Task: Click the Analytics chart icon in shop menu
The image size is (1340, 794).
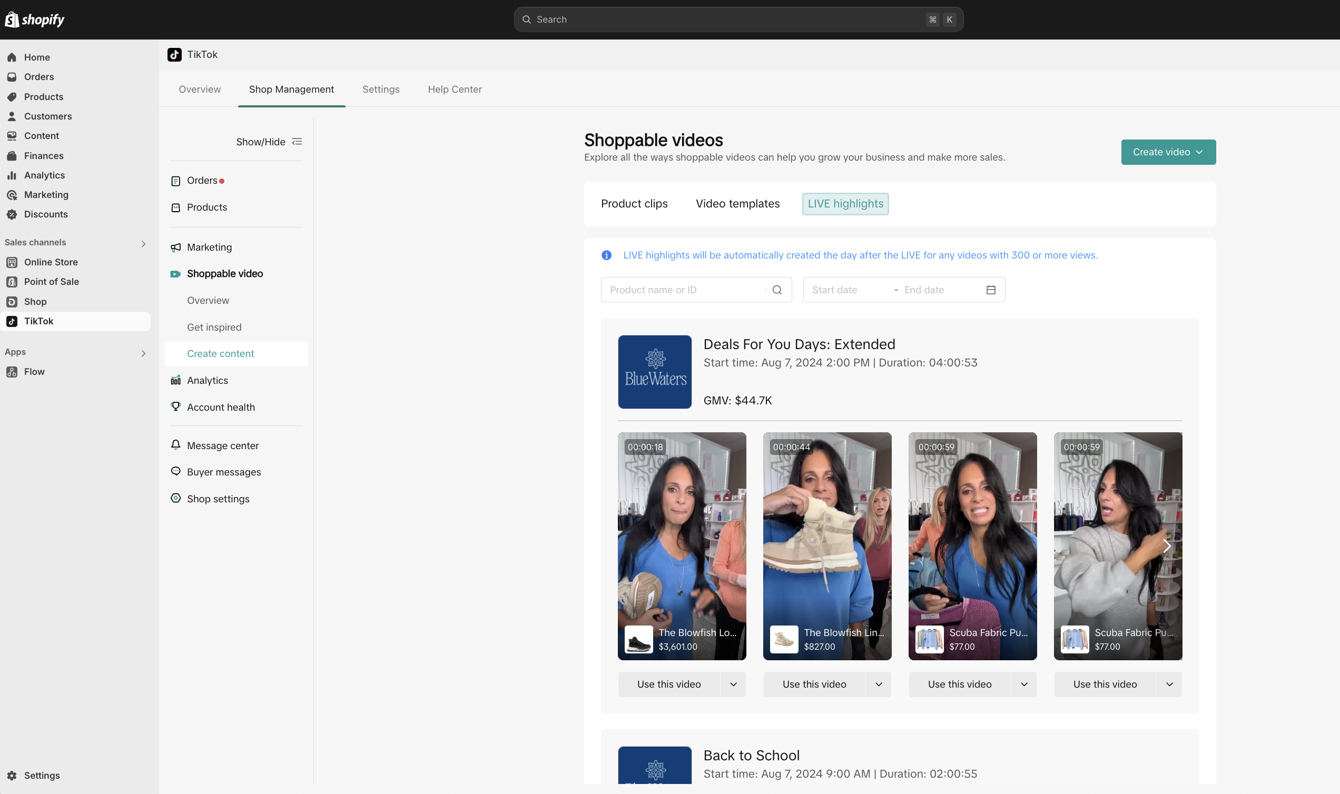Action: coord(175,380)
